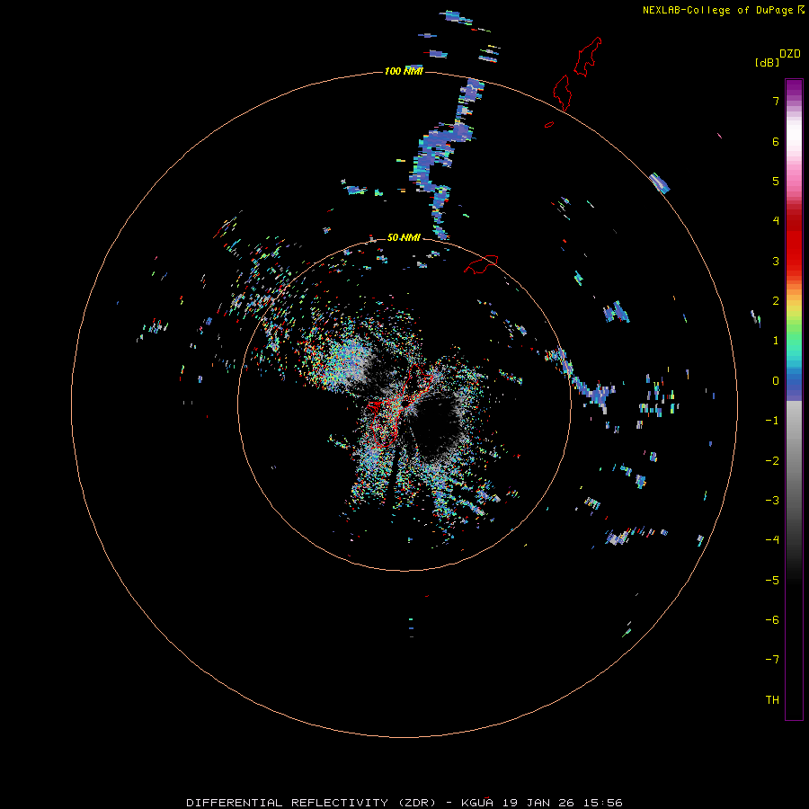The width and height of the screenshot is (809, 809).
Task: Click the Rota island outline near the 50 NMI ring
Action: pos(481,263)
